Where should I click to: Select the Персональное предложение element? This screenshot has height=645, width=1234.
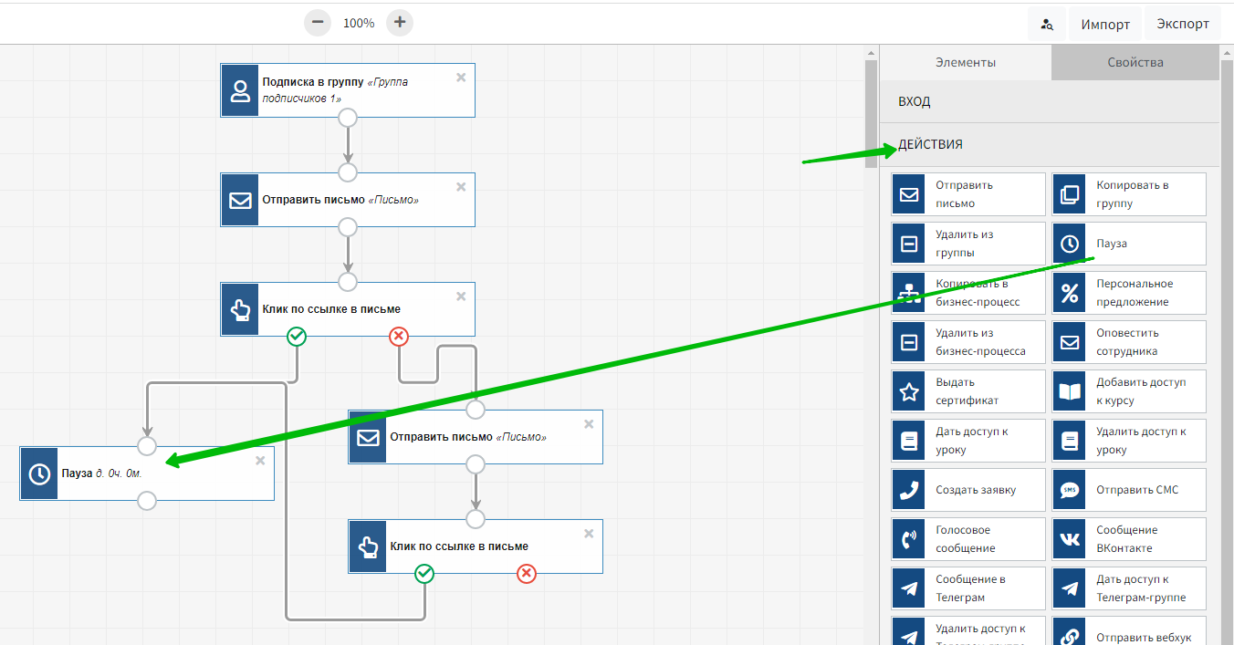(x=1129, y=293)
